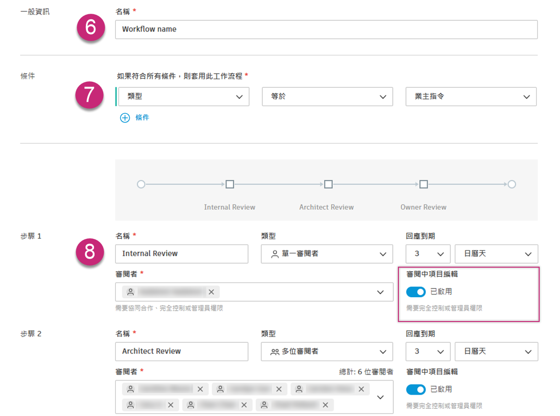560x416 pixels.
Task: Click the Owner Review square node
Action: pyautogui.click(x=424, y=184)
